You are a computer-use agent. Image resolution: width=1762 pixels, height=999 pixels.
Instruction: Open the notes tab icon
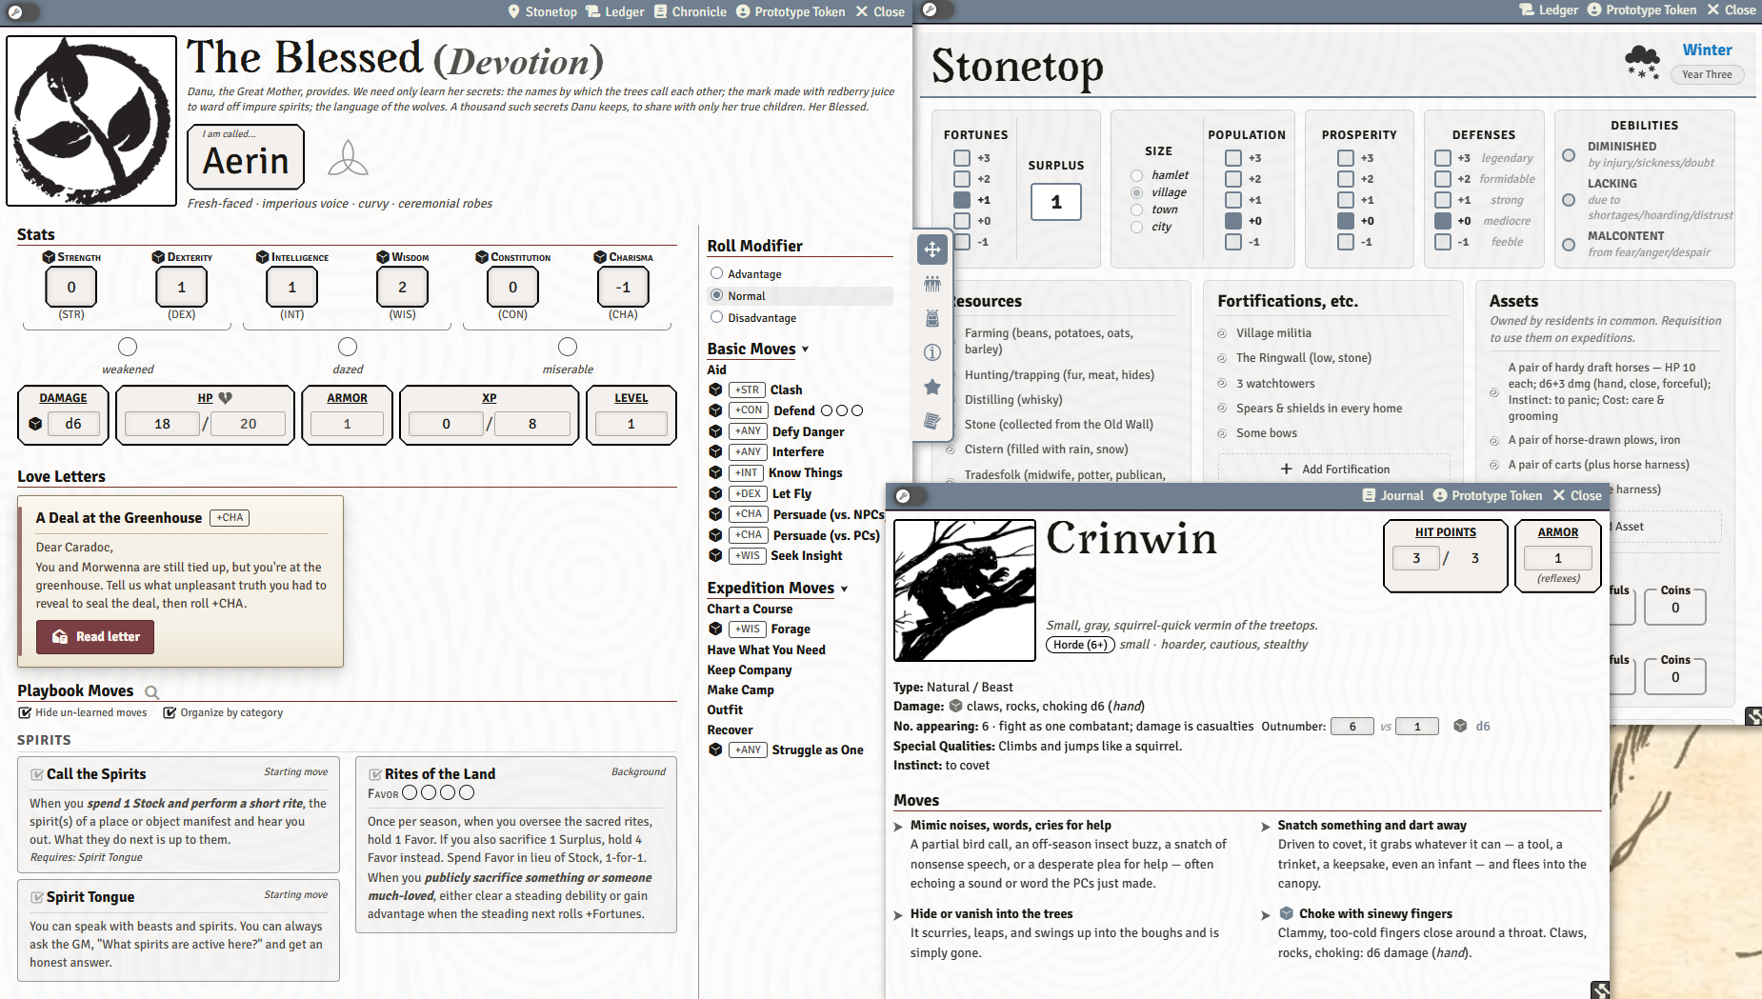pyautogui.click(x=932, y=421)
